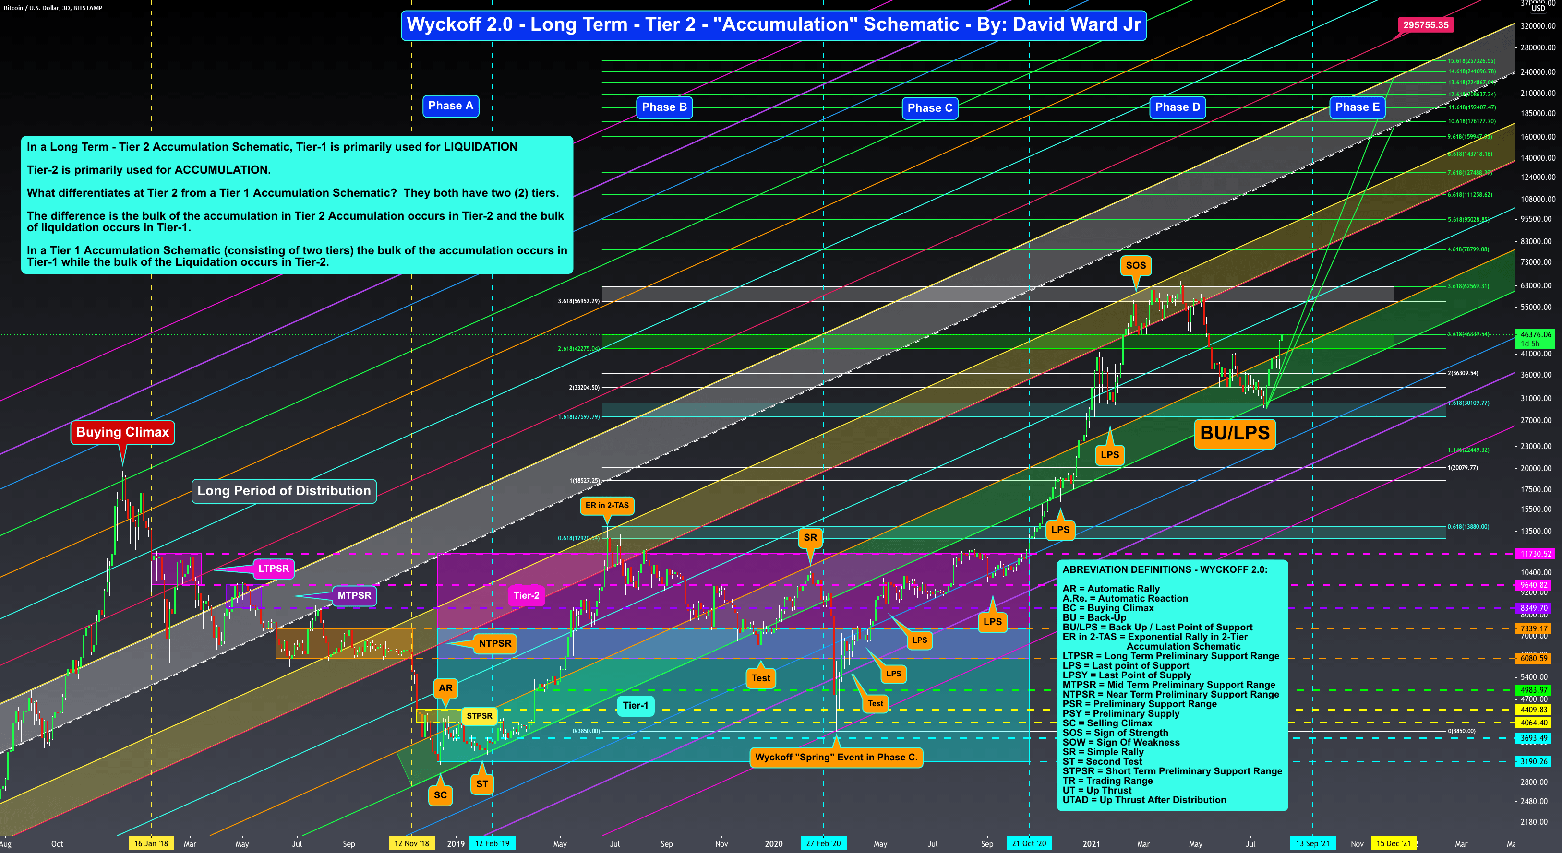This screenshot has width=1562, height=853.
Task: Click the 'UTAD = Up Thrust After Distribution' line
Action: tap(1144, 800)
